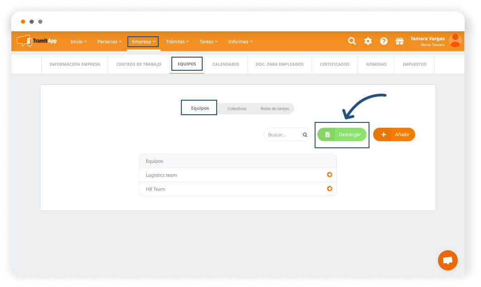Click the help question mark icon
This screenshot has width=481, height=287.
[384, 41]
